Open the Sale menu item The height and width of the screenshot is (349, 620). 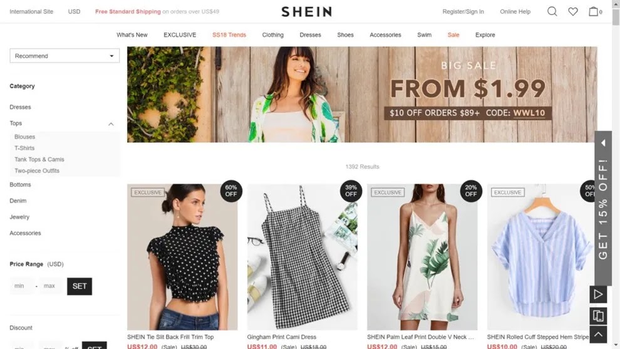pyautogui.click(x=453, y=35)
